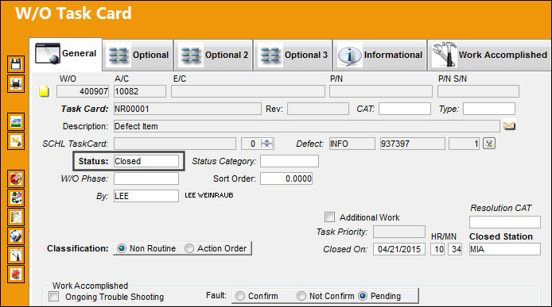
Task: Click the Status Category input box
Action: (290, 161)
